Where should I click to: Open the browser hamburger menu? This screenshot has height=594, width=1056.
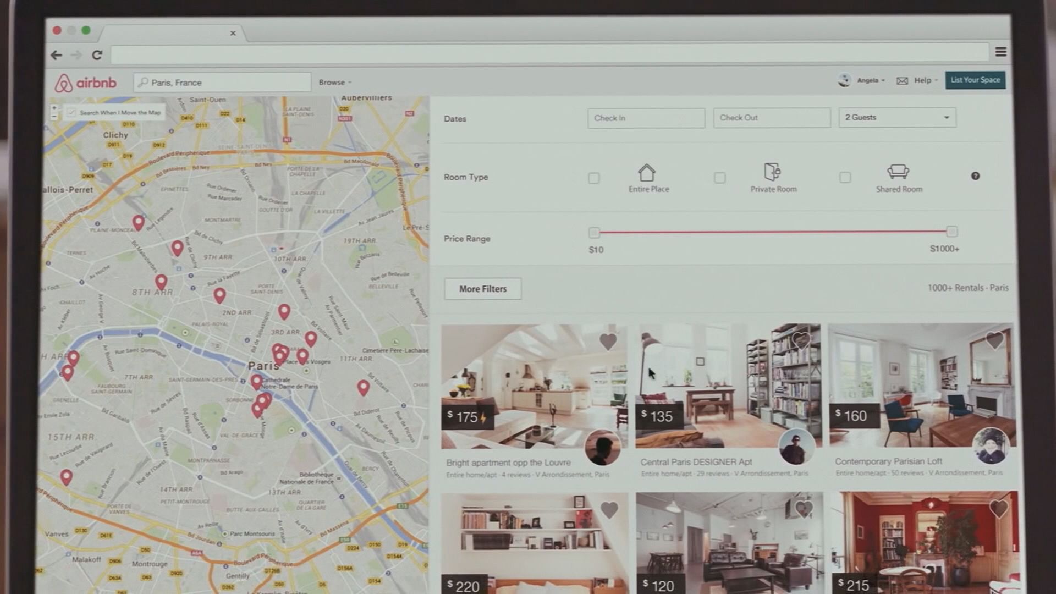click(1000, 52)
